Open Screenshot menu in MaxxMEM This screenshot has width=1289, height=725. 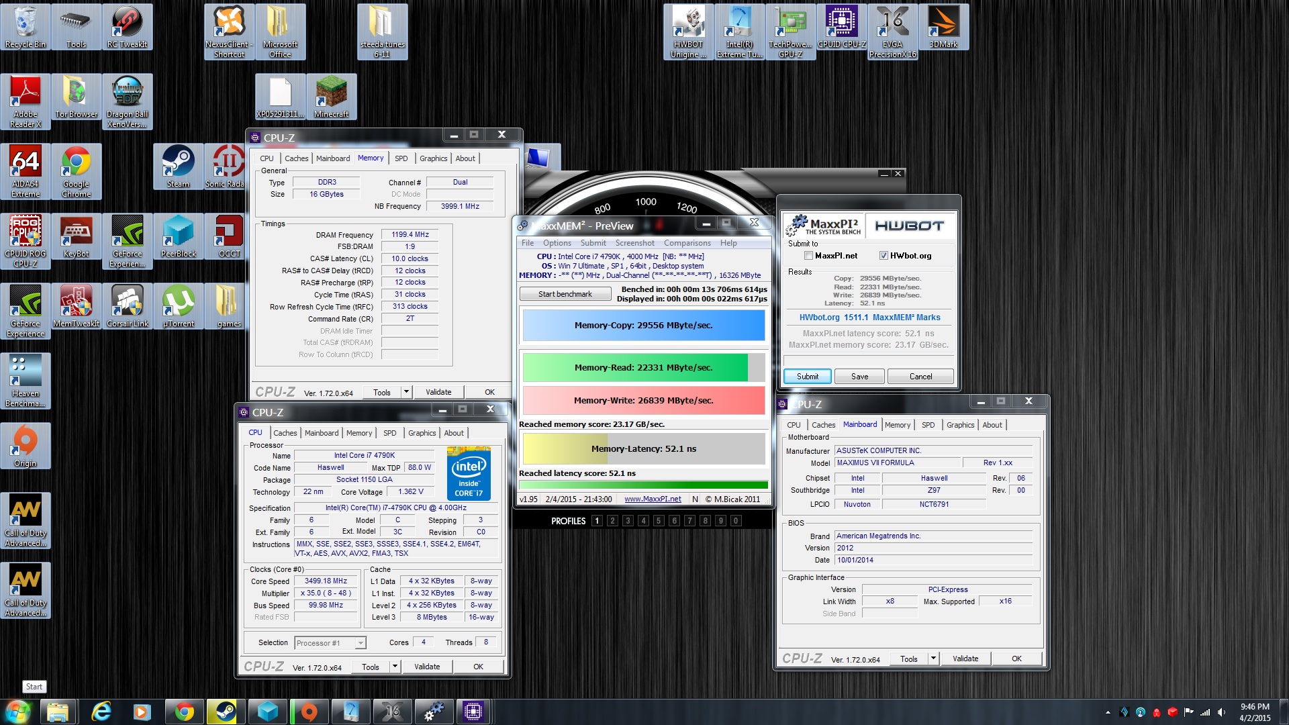coord(634,243)
